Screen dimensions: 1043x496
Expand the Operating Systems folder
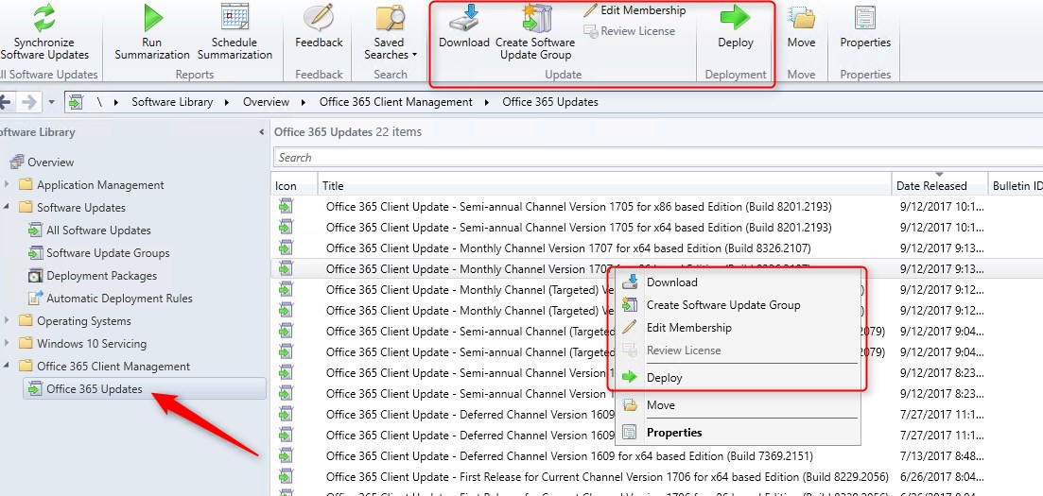8,320
